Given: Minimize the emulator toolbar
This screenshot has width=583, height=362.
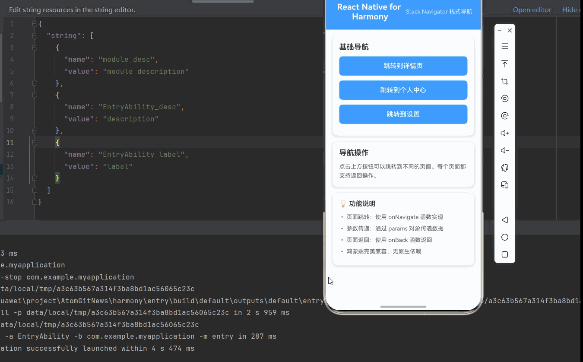Looking at the screenshot, I should pos(500,31).
